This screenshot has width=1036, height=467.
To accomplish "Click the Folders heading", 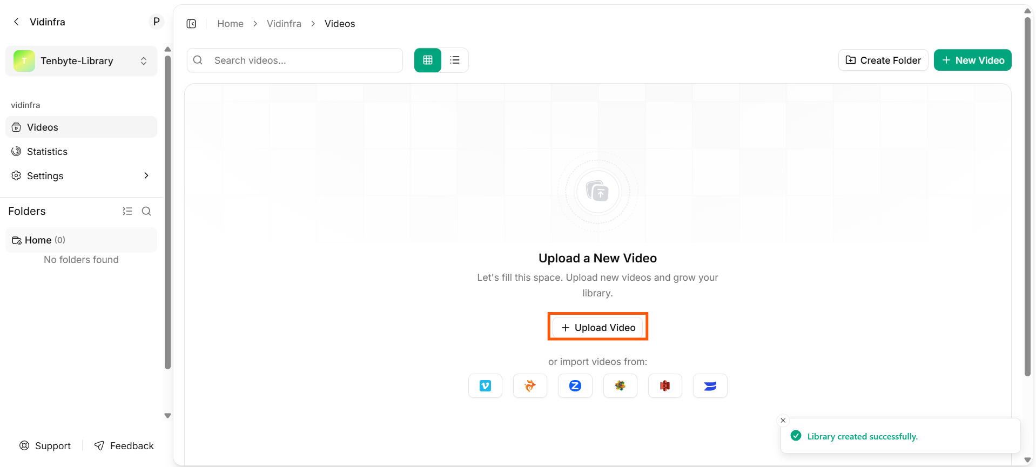I will coord(27,211).
